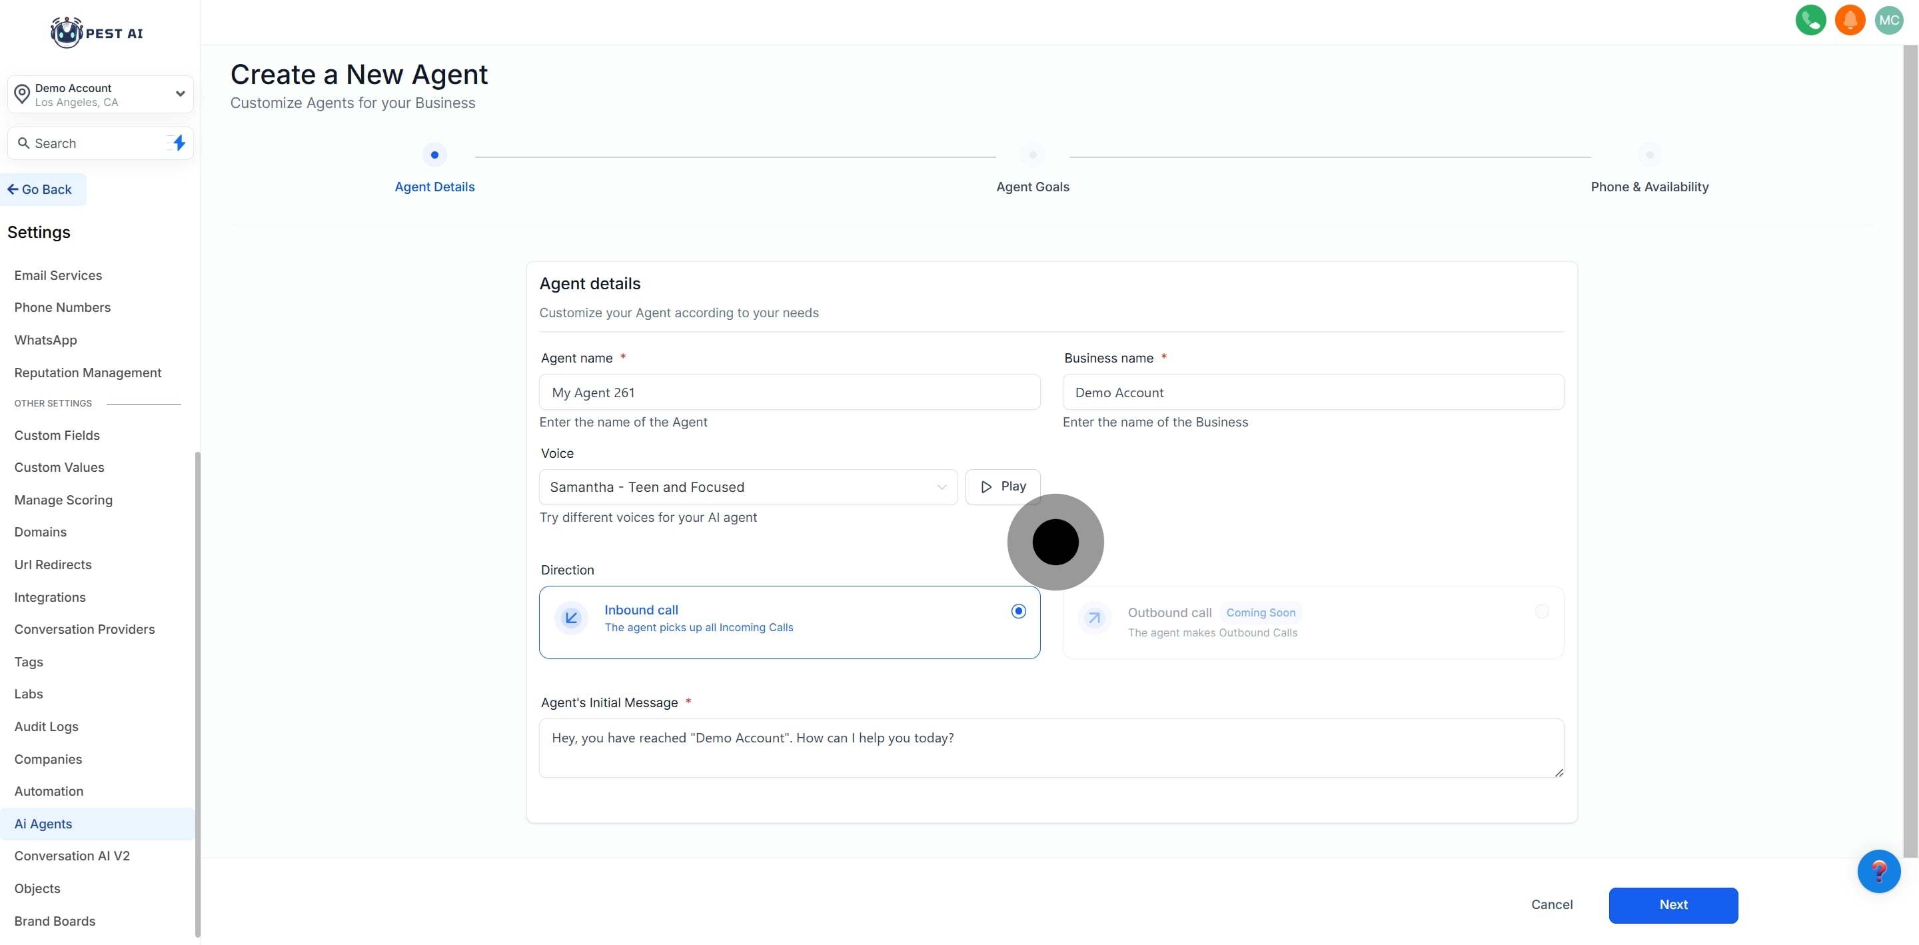
Task: Select the Outbound call radio button
Action: 1541,611
